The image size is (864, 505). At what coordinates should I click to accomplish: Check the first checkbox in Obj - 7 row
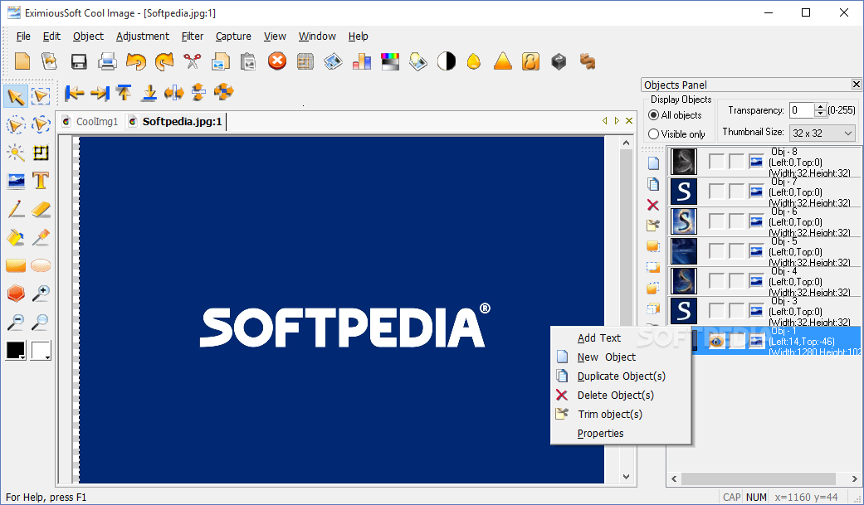[x=716, y=191]
